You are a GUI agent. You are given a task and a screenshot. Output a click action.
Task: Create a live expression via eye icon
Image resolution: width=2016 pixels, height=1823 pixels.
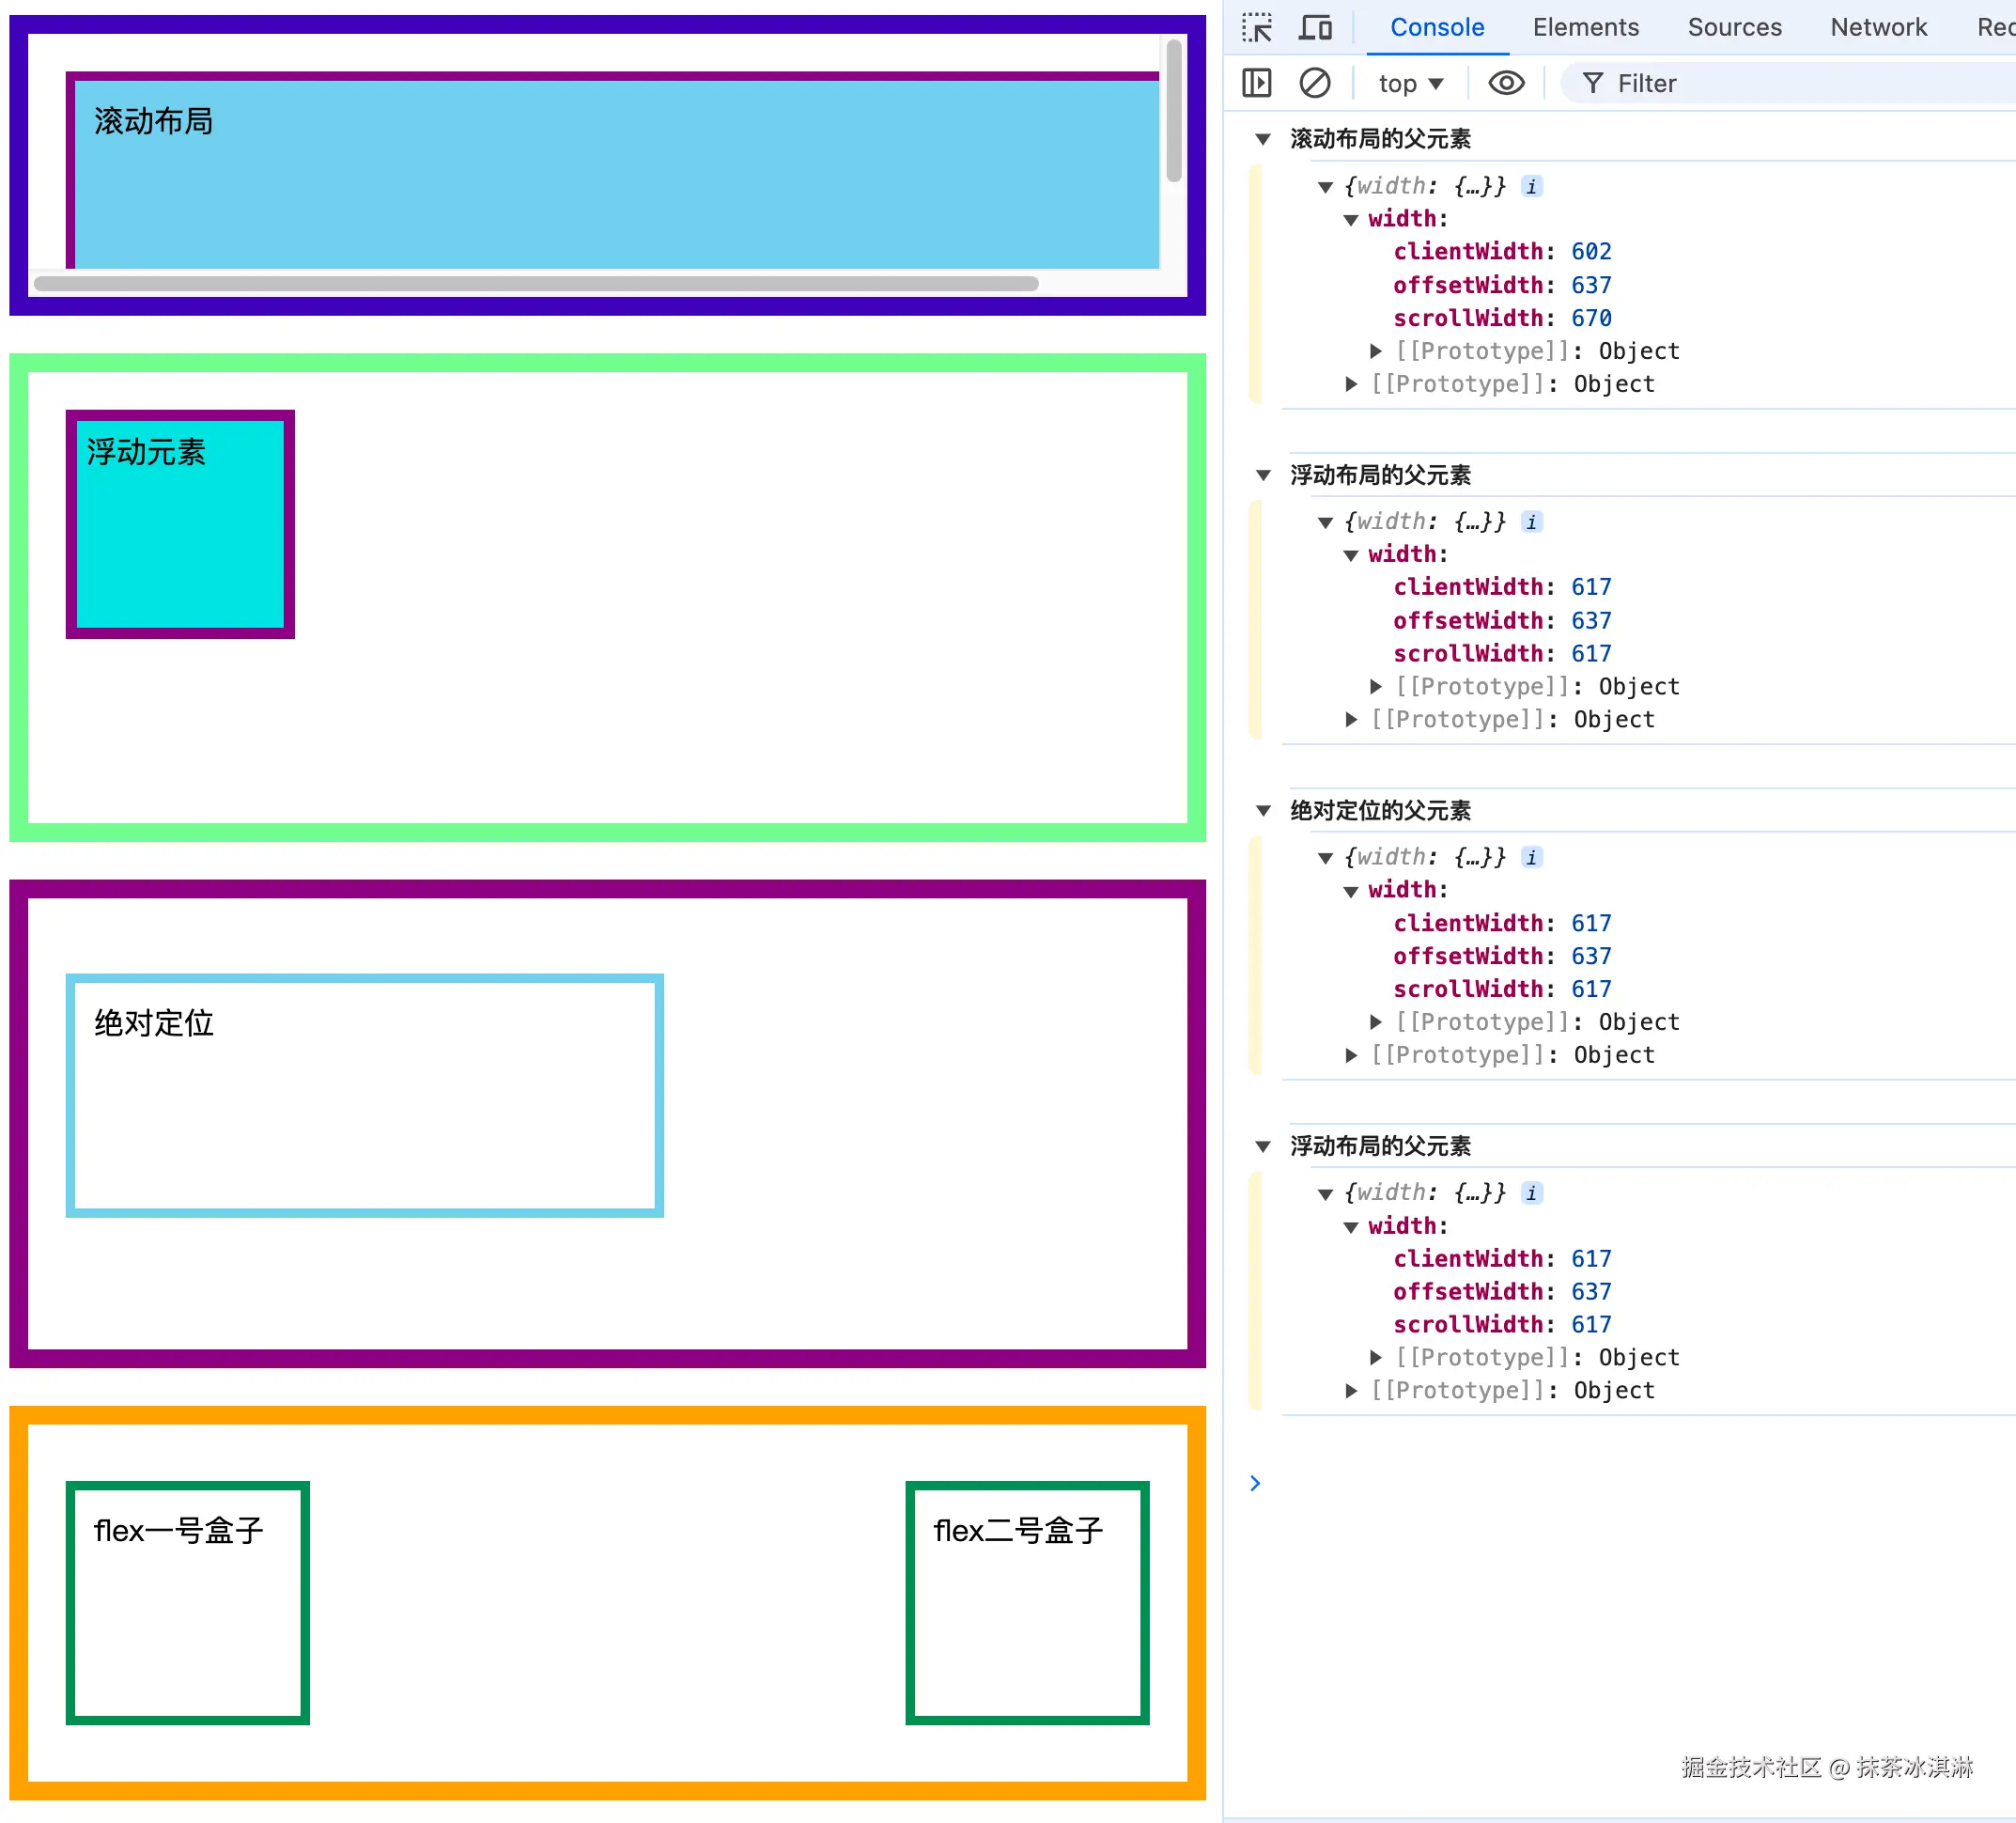pyautogui.click(x=1506, y=83)
